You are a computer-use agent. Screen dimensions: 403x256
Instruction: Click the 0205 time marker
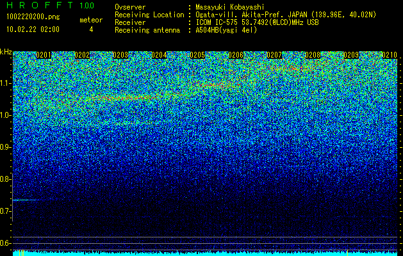(x=197, y=55)
